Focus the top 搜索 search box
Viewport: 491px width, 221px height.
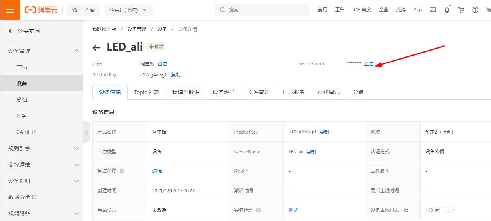(262, 10)
